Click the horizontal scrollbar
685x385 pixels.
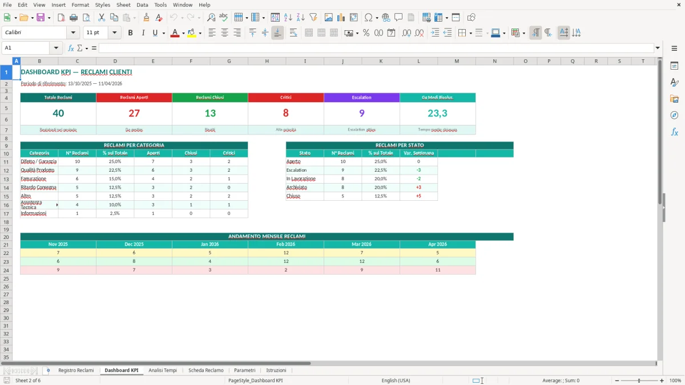pyautogui.click(x=156, y=363)
